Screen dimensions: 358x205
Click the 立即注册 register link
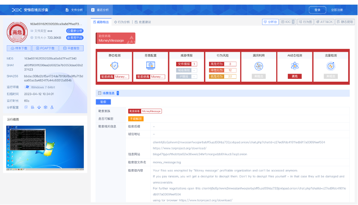[x=337, y=10]
